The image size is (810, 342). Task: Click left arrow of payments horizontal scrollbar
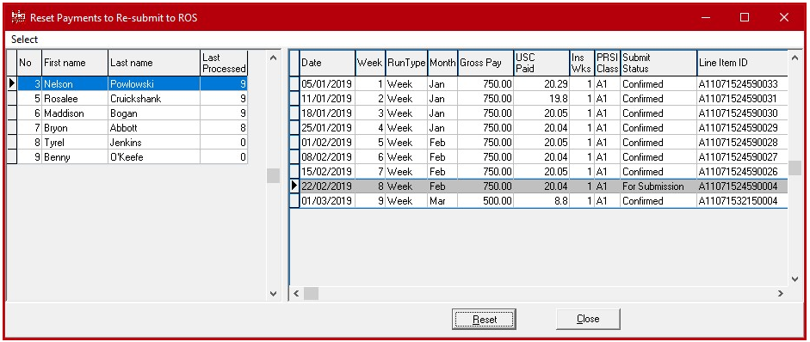coord(296,294)
